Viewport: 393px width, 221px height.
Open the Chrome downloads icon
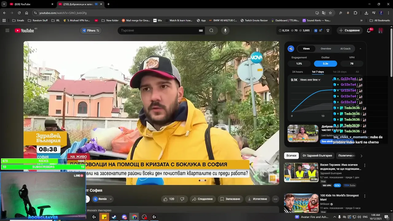click(366, 13)
